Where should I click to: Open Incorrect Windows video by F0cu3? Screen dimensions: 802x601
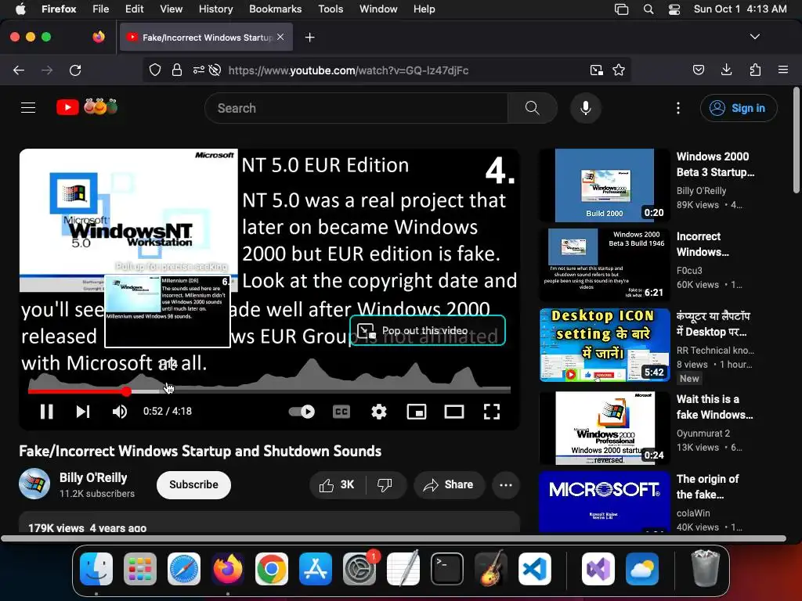coord(605,265)
